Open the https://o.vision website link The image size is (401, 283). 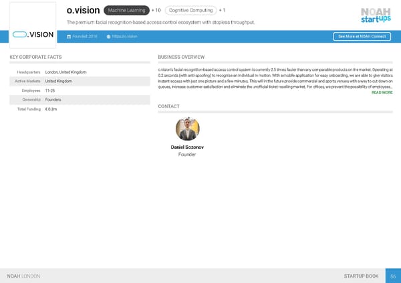coord(125,36)
